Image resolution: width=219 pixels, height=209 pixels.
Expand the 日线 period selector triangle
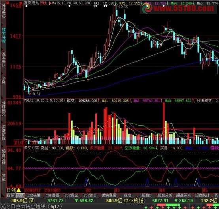[x=19, y=190]
